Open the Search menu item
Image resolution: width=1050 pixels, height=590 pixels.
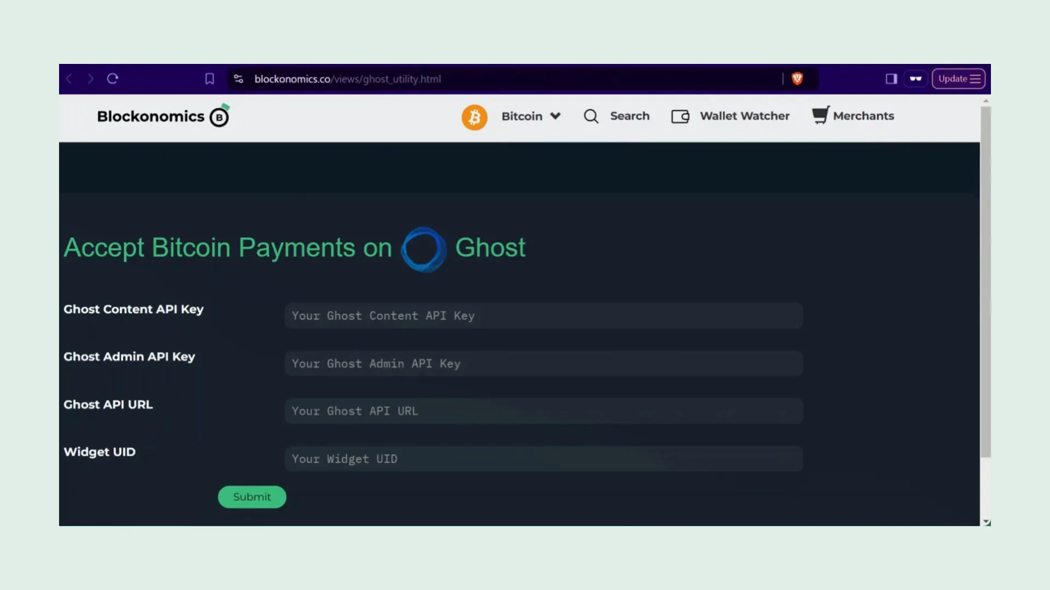629,116
